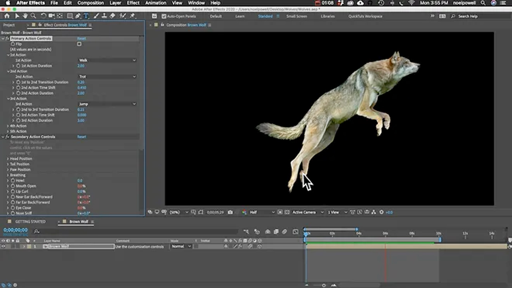Enable the Flip checkbox
Screen dimensions: 512x288
point(79,44)
